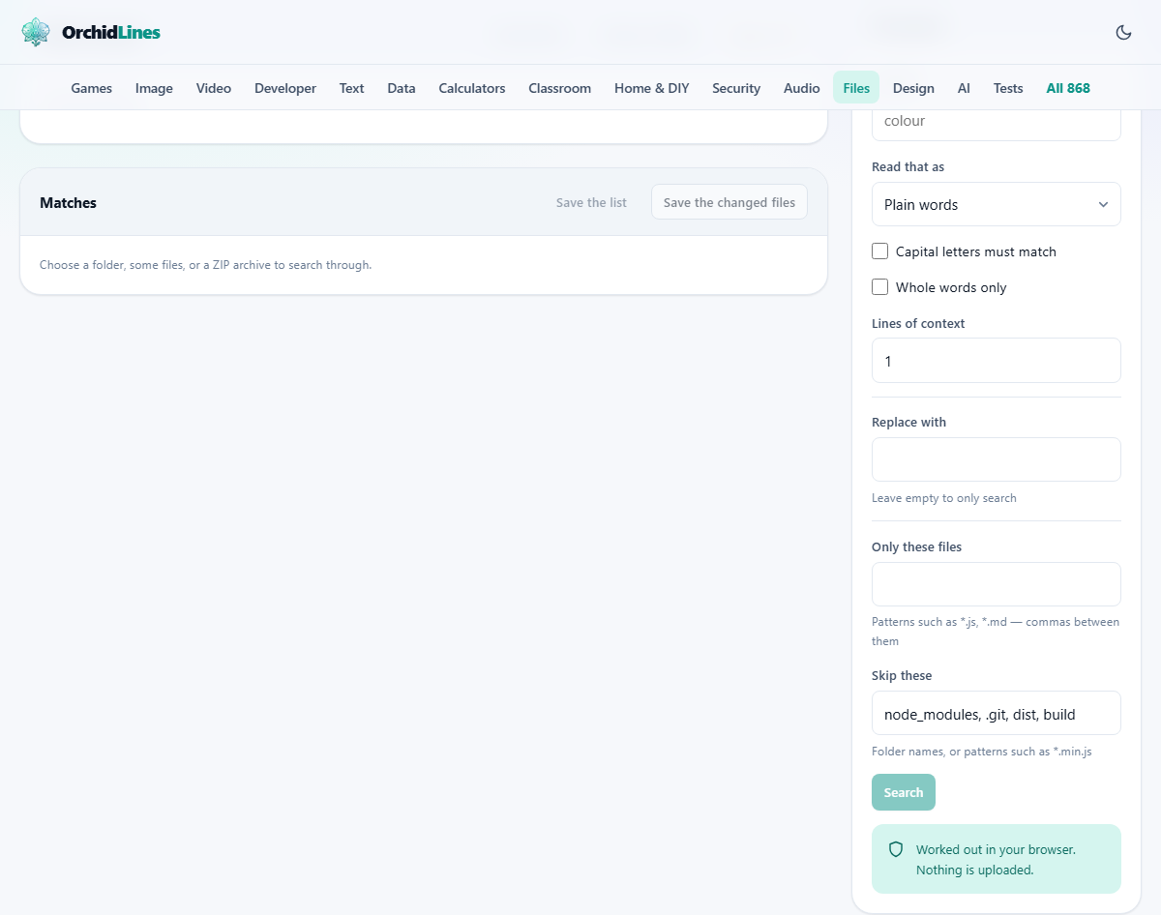
Task: Click the Matches panel heading
Action: click(x=68, y=202)
